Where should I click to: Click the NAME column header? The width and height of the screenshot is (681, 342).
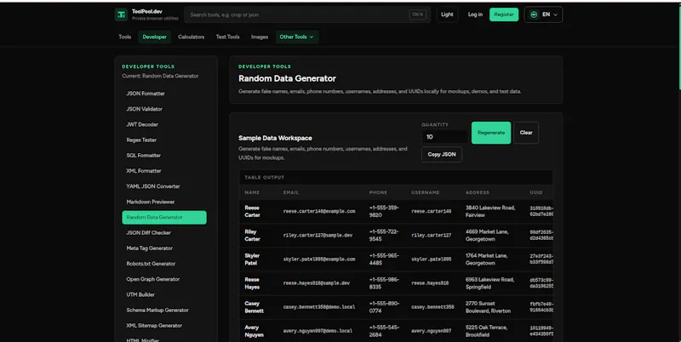[252, 192]
